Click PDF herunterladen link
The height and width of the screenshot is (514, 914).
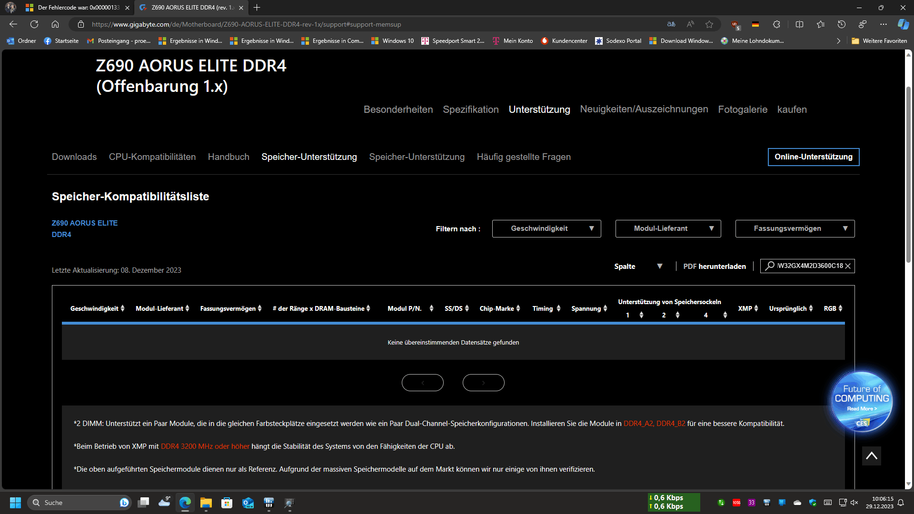coord(715,267)
